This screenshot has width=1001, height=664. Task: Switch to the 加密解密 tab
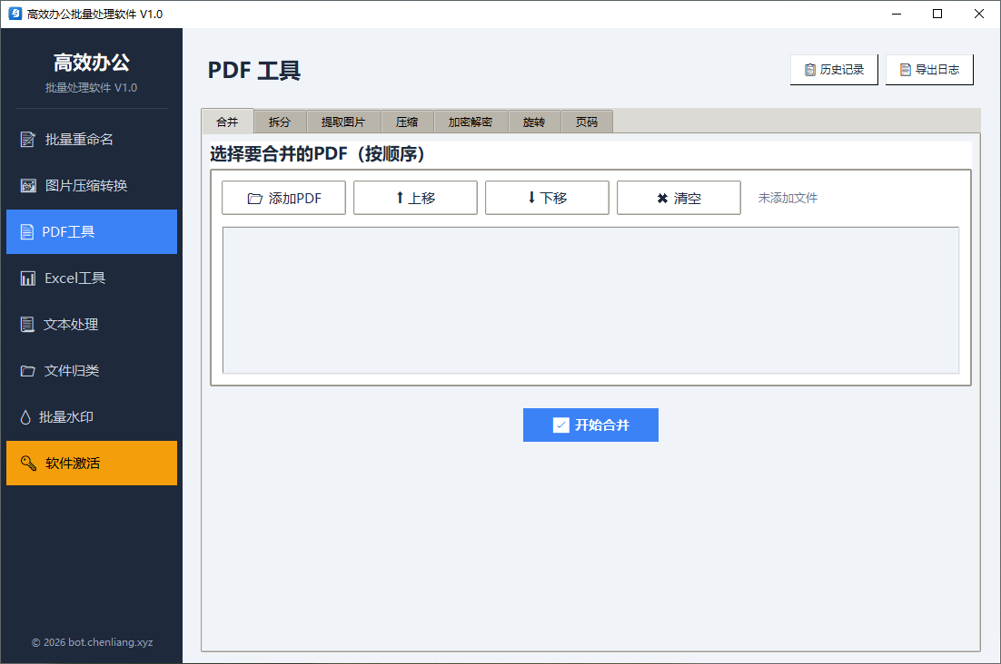pyautogui.click(x=471, y=122)
